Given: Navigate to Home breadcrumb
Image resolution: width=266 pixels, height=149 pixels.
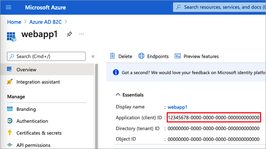Looking at the screenshot, I should (x=14, y=22).
